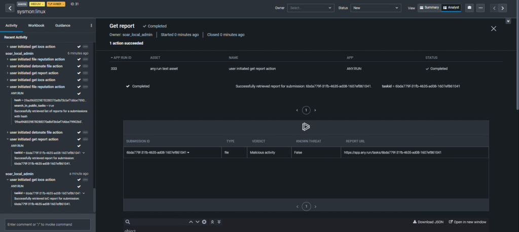519x232 pixels.
Task: Open the Activity panel vertical dots menu
Action: coord(91,25)
